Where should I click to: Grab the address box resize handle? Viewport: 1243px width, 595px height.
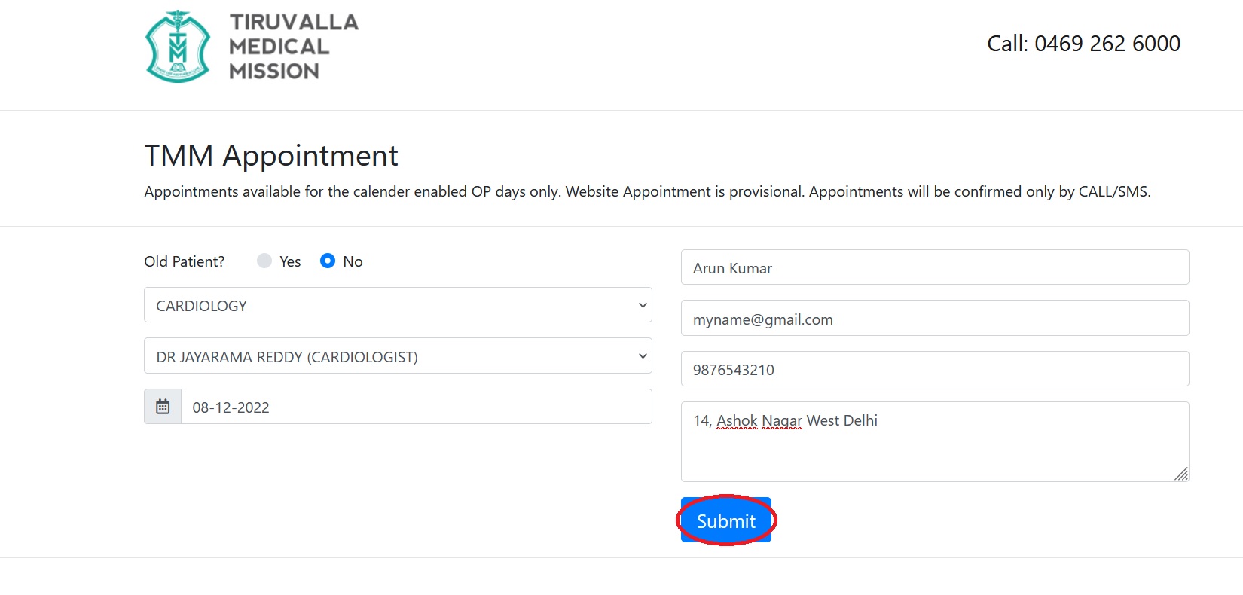(x=1180, y=474)
